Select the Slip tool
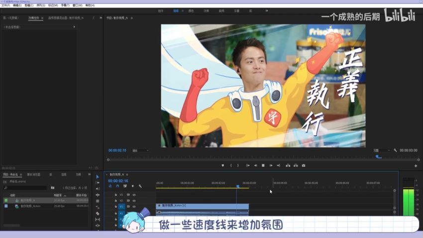 pyautogui.click(x=98, y=220)
